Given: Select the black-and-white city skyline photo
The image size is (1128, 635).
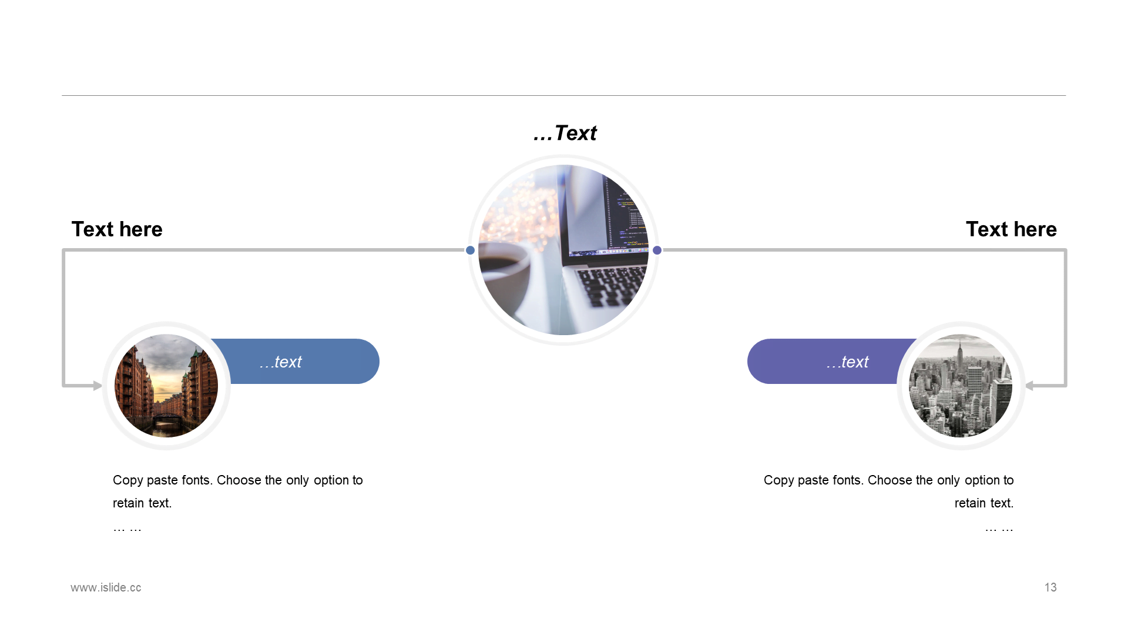Looking at the screenshot, I should [961, 386].
